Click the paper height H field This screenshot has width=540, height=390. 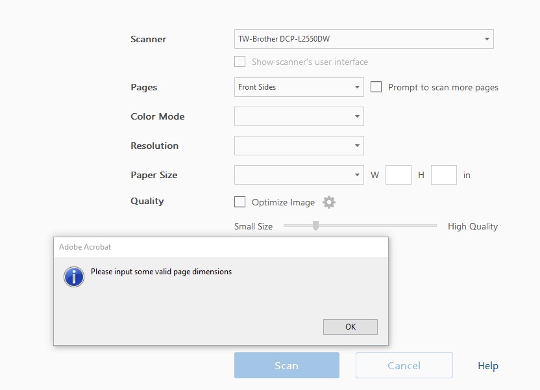(x=444, y=175)
